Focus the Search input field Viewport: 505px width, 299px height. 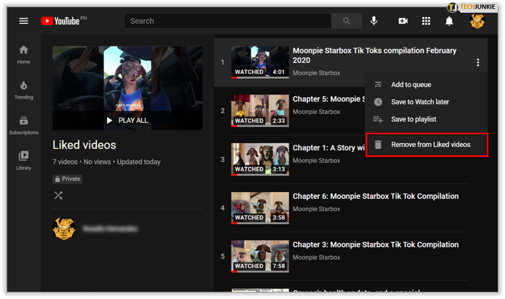pyautogui.click(x=228, y=21)
